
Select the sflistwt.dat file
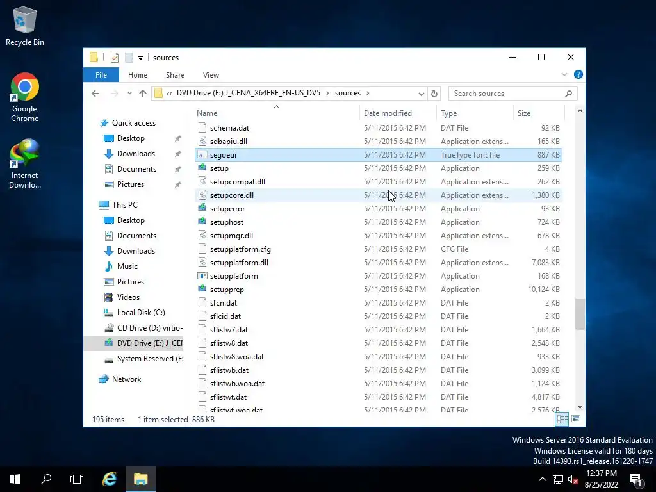click(x=228, y=397)
